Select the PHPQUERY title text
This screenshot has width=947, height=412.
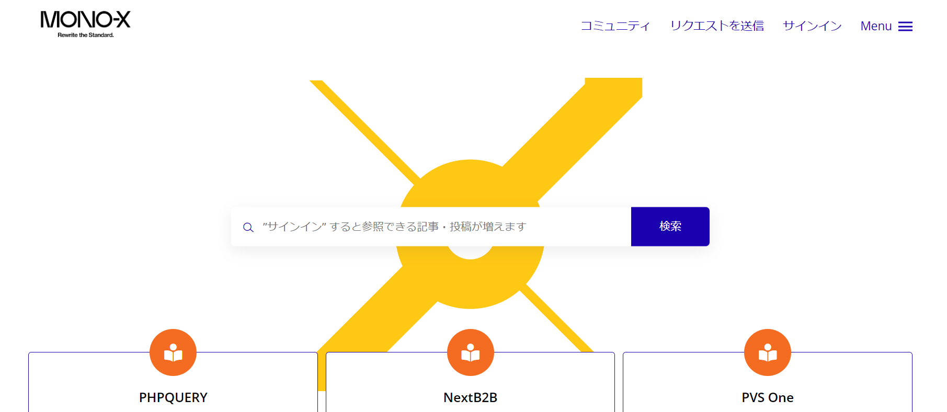[173, 397]
